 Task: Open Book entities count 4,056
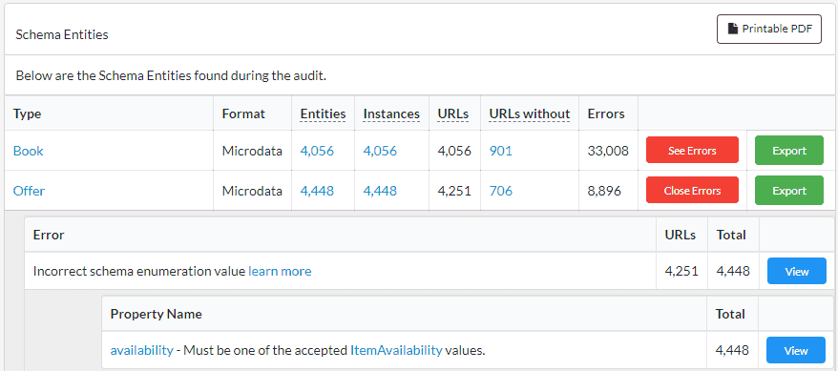tap(317, 151)
